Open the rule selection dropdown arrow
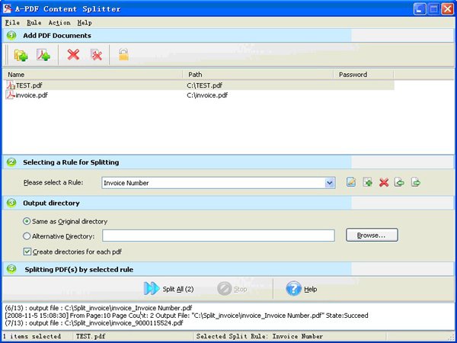 click(329, 183)
